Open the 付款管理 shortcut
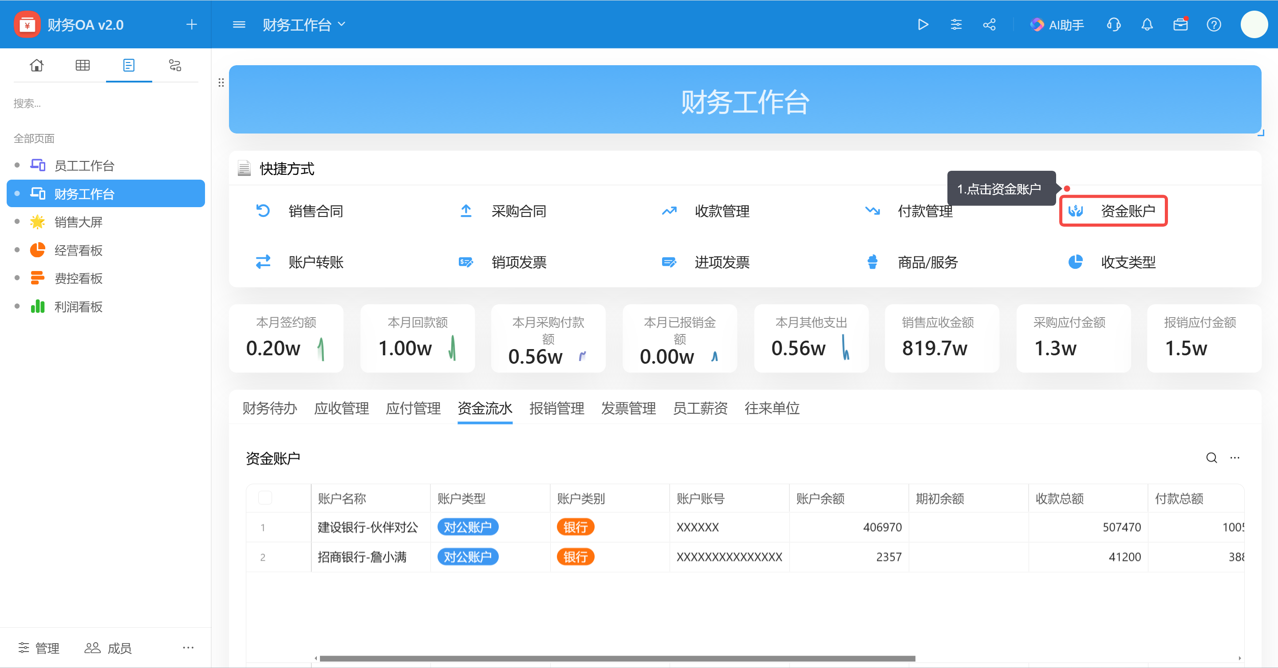This screenshot has width=1278, height=668. click(x=909, y=211)
